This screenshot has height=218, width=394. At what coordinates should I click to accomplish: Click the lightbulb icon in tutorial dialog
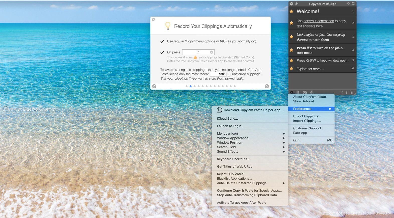168,26
